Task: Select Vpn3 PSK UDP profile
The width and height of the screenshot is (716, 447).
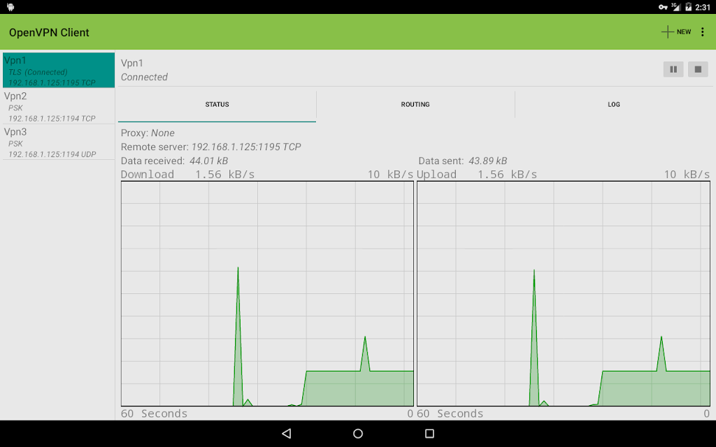Action: (59, 142)
